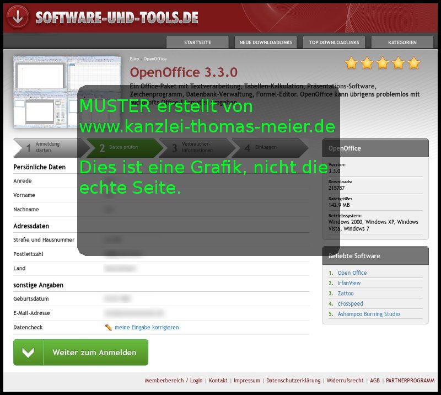
Task: Open the Startseite menu item
Action: [x=197, y=42]
